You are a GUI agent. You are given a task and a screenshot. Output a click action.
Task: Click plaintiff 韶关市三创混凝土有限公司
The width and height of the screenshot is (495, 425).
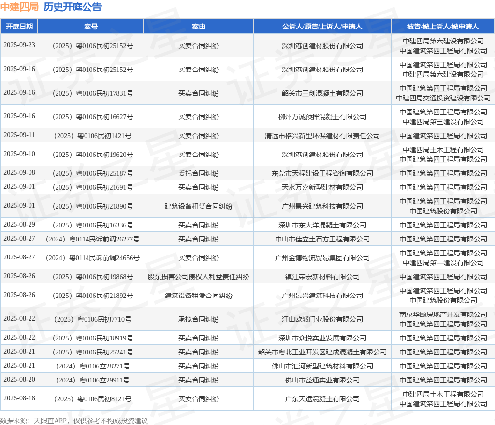point(322,93)
